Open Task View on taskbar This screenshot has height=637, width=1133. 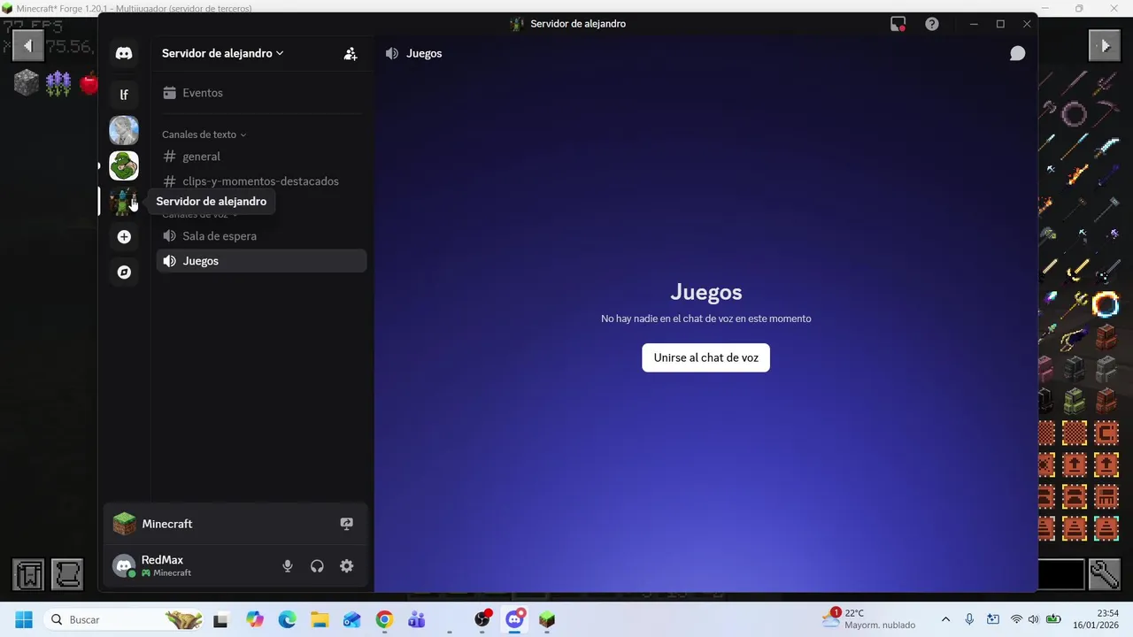coord(220,620)
